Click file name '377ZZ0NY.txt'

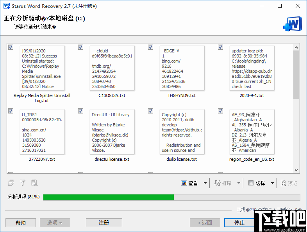pos(42,159)
